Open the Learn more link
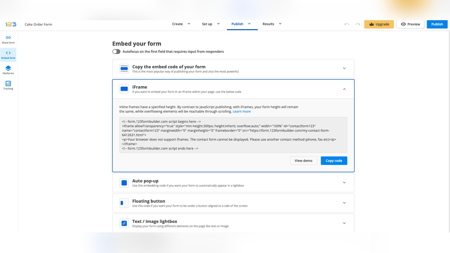 click(x=242, y=111)
